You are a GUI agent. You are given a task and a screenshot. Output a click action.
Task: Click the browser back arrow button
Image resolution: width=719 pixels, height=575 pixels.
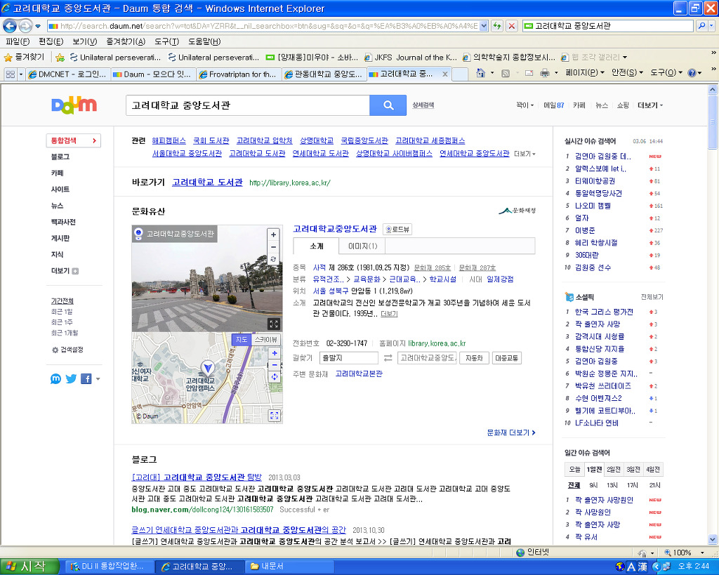click(10, 26)
